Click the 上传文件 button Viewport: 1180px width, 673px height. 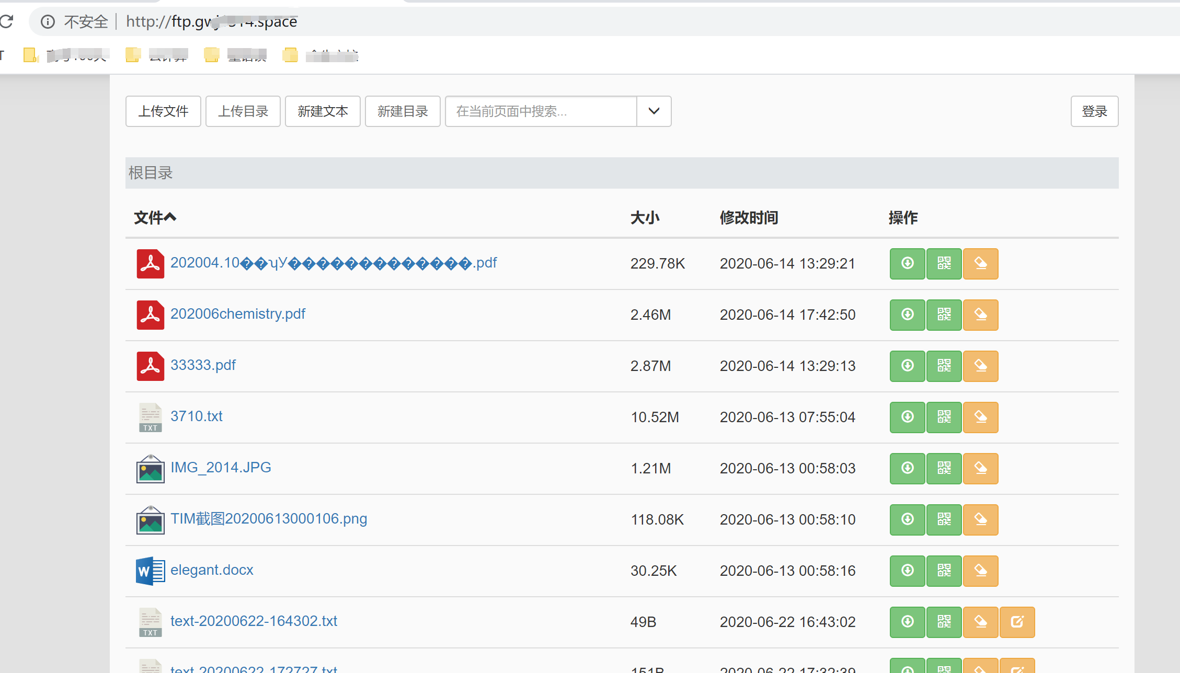pos(163,111)
